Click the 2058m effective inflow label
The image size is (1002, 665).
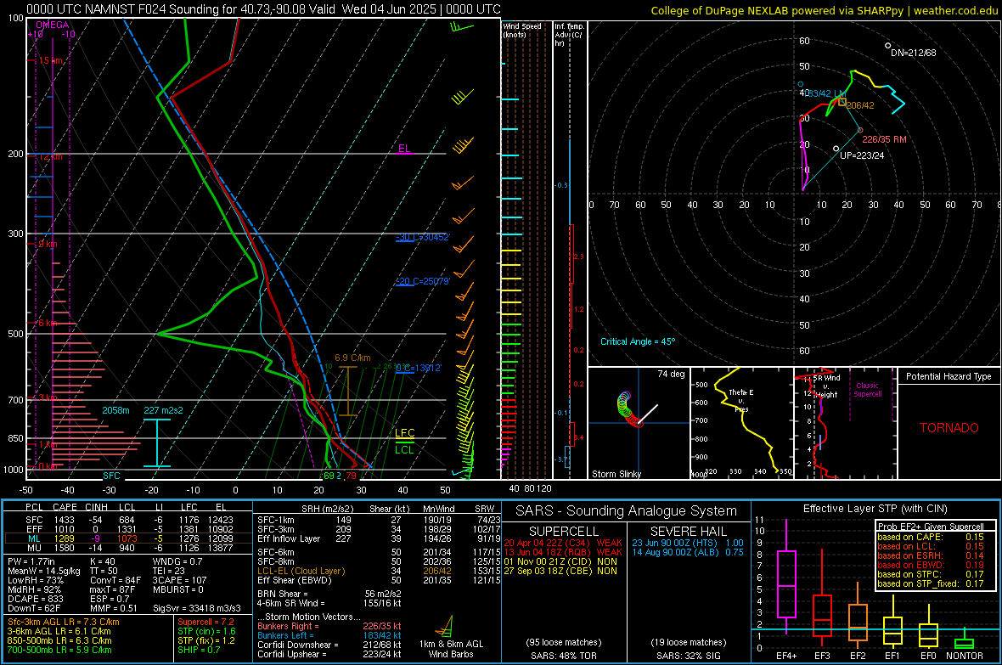[x=115, y=410]
